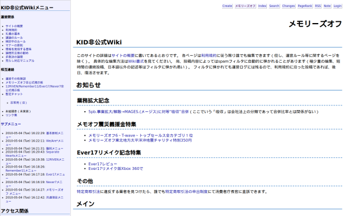Open 12RIVEN/Remember11/Ever17/Never7 board link
This screenshot has width=346, height=216.
tap(35, 88)
